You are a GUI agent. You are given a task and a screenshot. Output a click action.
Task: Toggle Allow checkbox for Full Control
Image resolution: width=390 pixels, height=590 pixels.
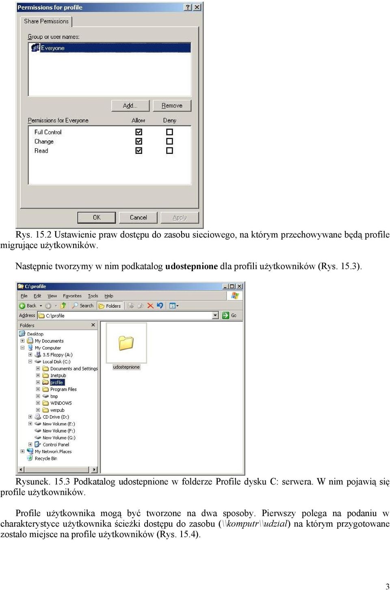(x=139, y=132)
